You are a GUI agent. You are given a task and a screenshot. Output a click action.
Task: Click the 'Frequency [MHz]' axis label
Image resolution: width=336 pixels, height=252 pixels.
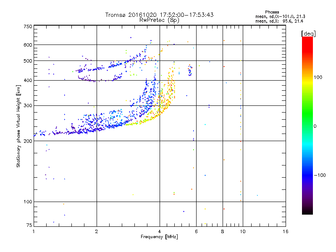159,237
